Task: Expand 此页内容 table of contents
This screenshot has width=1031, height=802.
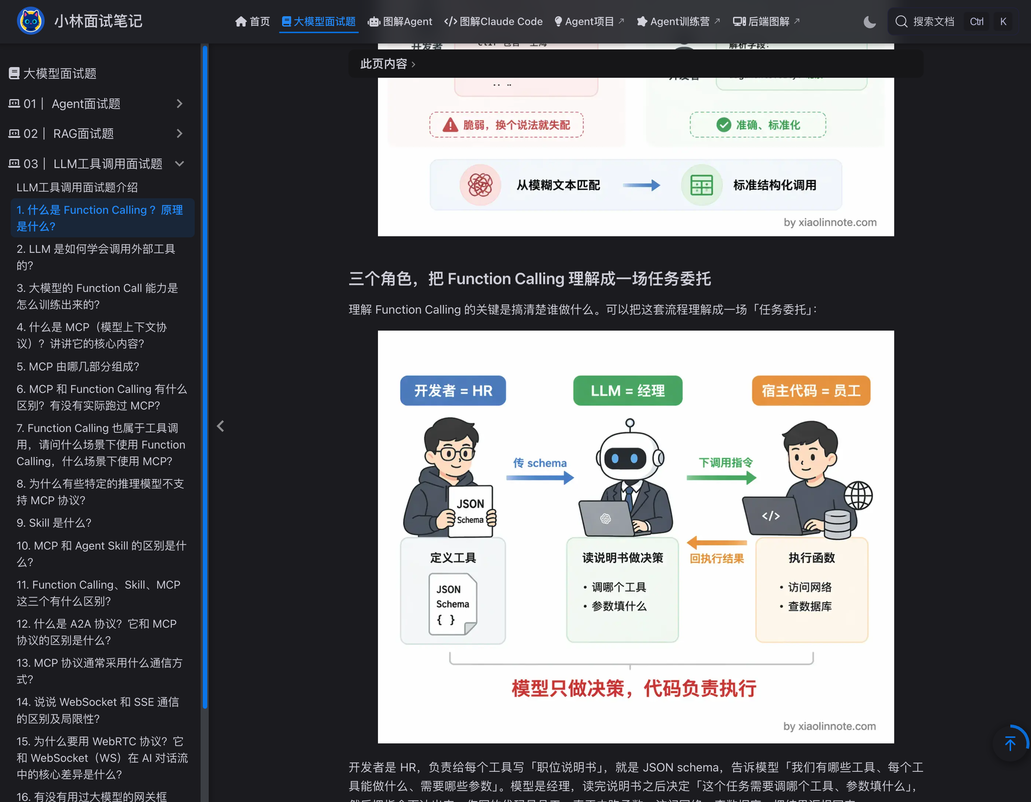Action: pyautogui.click(x=388, y=64)
